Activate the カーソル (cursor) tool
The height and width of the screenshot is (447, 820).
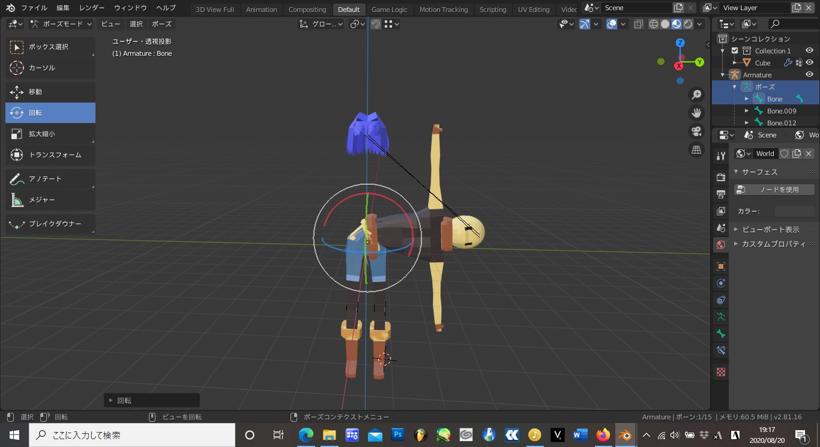pyautogui.click(x=50, y=68)
